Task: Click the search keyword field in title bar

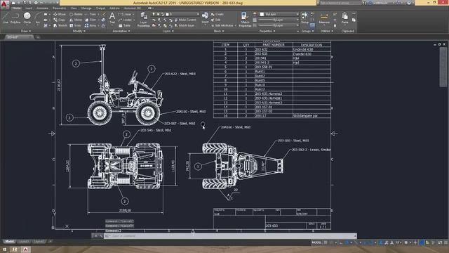Action: pyautogui.click(x=341, y=3)
